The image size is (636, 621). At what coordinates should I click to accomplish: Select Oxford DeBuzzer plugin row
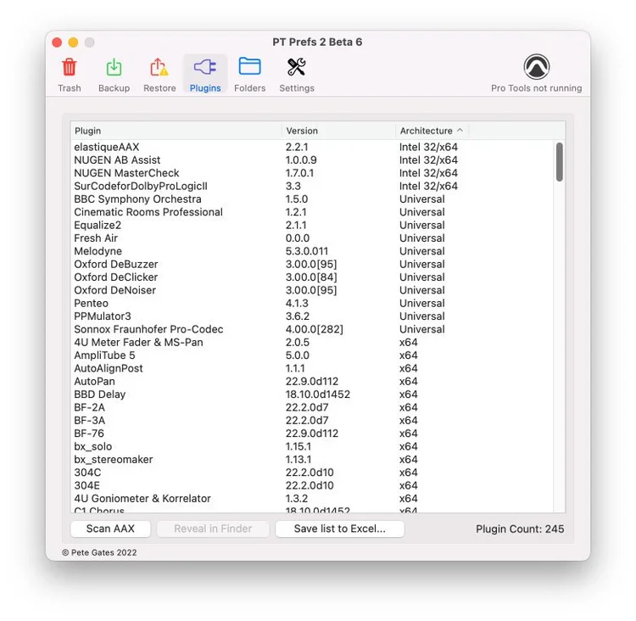pos(311,264)
